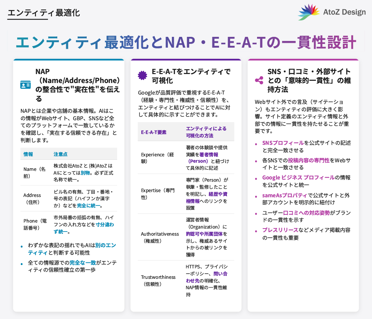The width and height of the screenshot is (372, 319).
Task: Click the main title エンティティ最適化とNAP・E-E-A-Tの一貫性設計
Action: click(x=186, y=42)
